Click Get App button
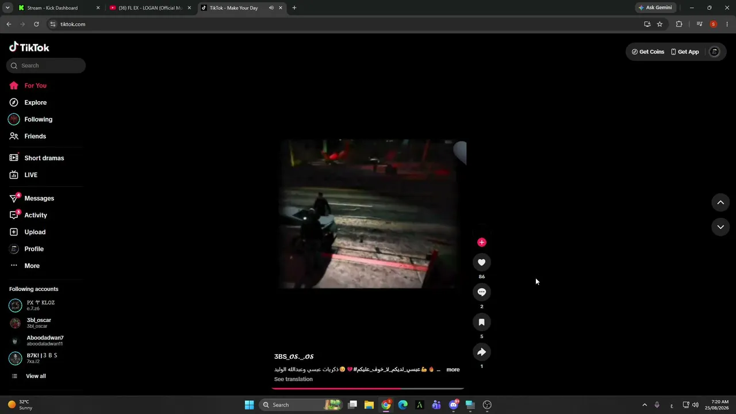 pyautogui.click(x=685, y=52)
